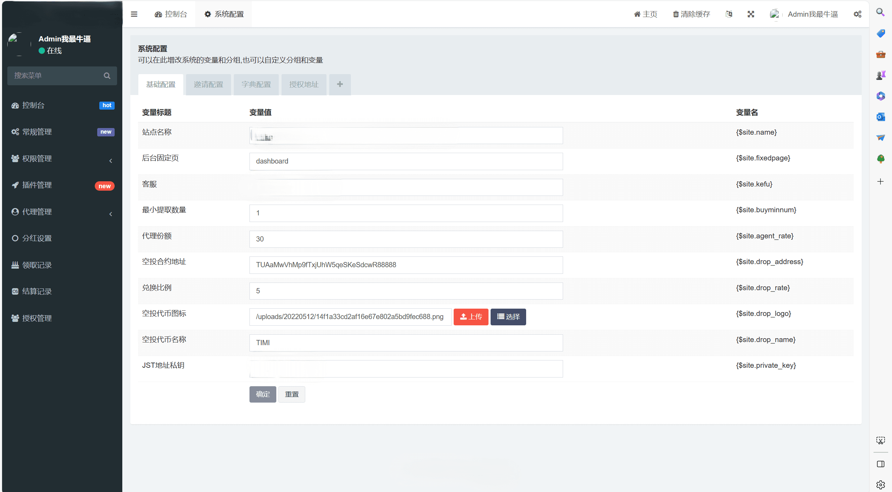Click the fullscreen toggle icon

tap(751, 14)
